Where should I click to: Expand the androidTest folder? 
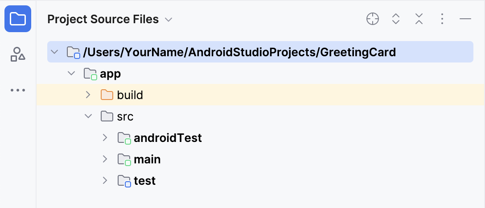coord(105,138)
